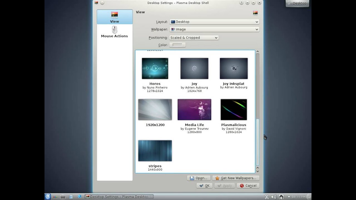Click the '1280x800' resolution text

tap(194, 132)
